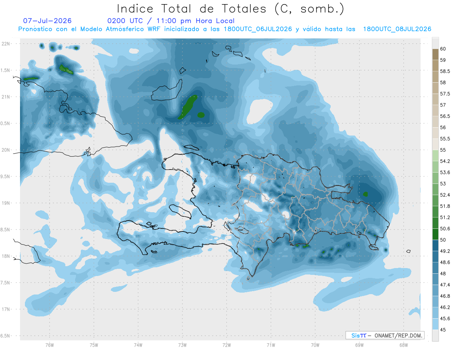The height and width of the screenshot is (350, 453).
Task: Click the colorbar value '50.6'
Action: pyautogui.click(x=445, y=228)
